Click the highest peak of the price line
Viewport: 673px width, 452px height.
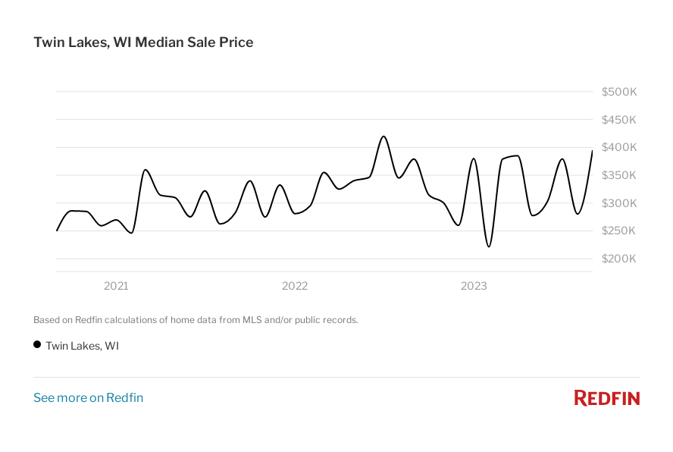[383, 137]
